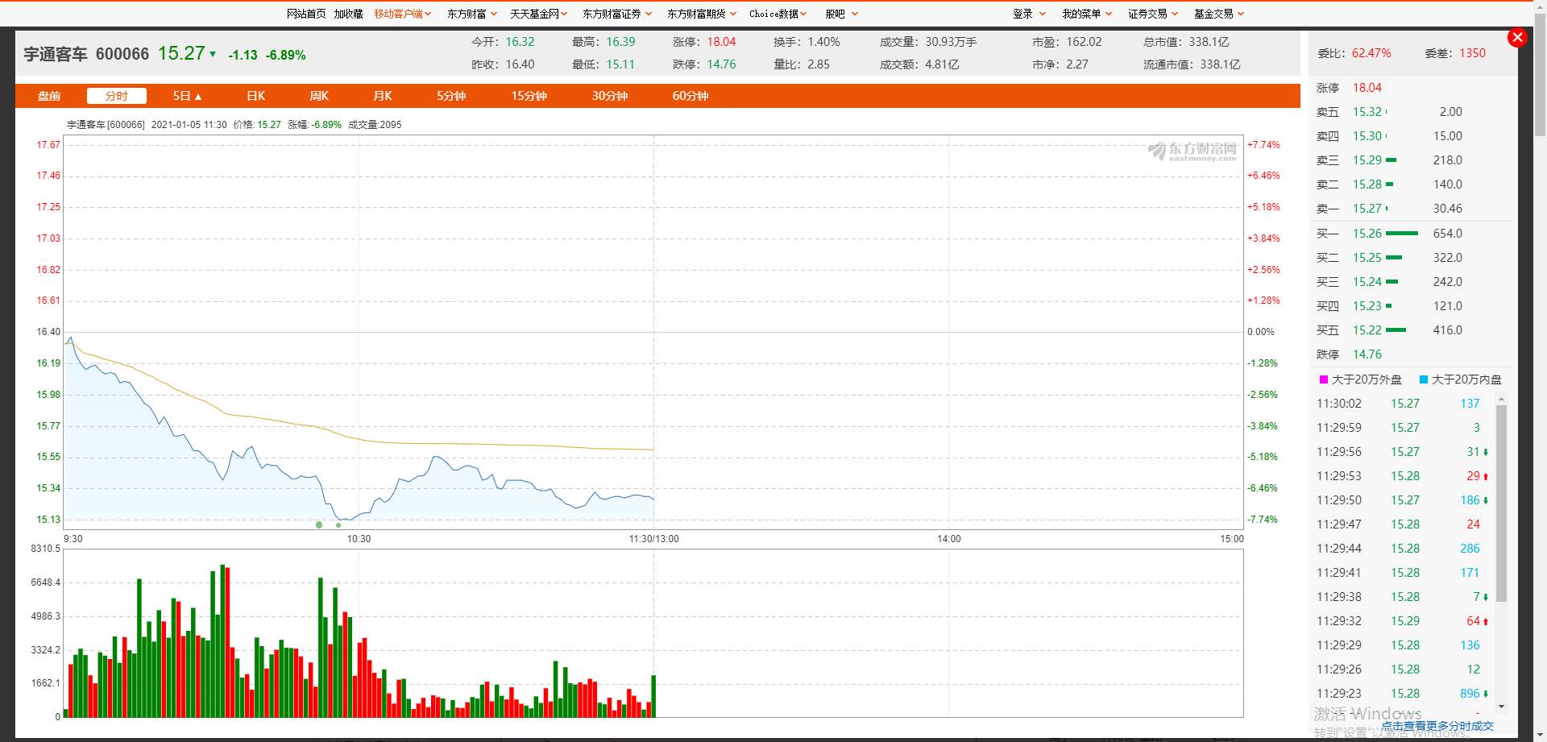Click 买三 price 15.24
Image resolution: width=1547 pixels, height=742 pixels.
[1367, 282]
